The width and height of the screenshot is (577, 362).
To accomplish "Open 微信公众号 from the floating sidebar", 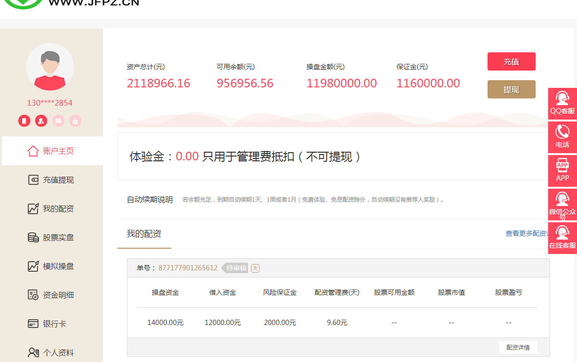I will coord(562,205).
